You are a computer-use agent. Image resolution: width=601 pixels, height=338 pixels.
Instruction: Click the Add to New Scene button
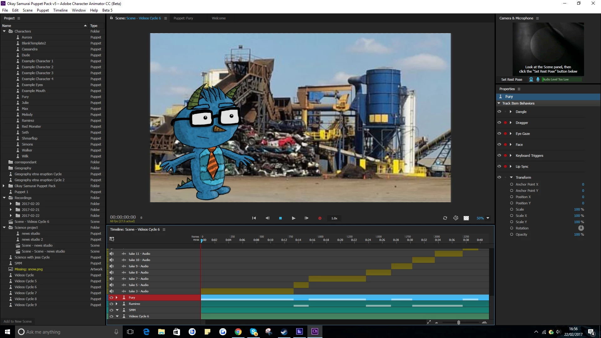click(x=18, y=321)
